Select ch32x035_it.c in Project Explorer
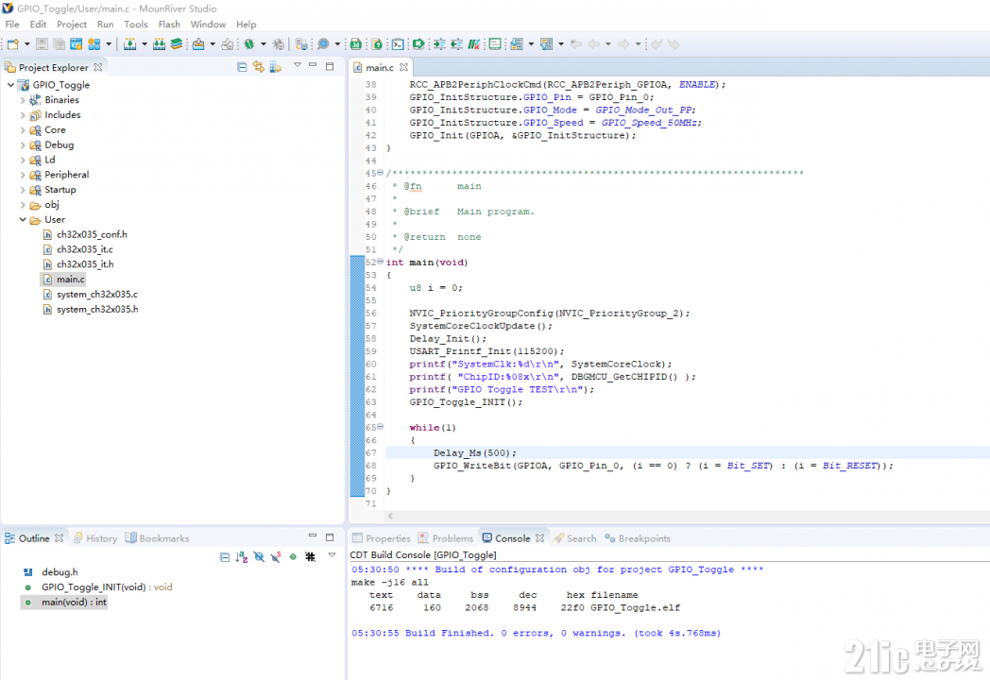 [85, 249]
